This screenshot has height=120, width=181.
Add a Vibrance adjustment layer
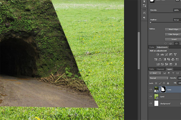(x=175, y=54)
